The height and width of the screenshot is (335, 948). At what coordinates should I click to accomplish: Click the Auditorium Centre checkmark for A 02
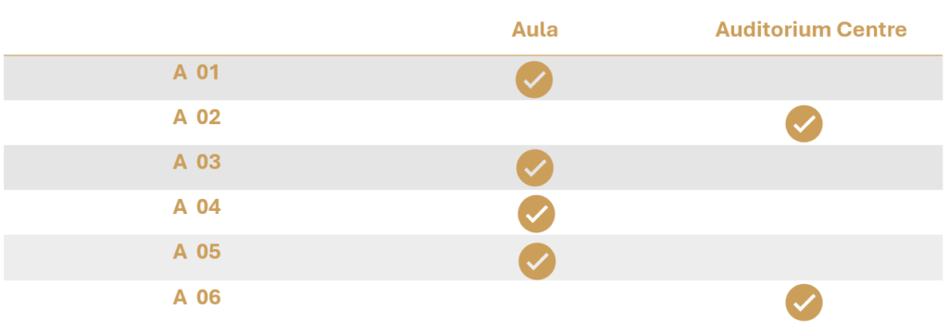pos(804,124)
